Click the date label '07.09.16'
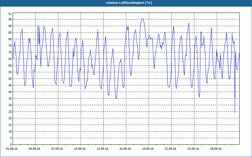This screenshot has height=157, width=252. [57, 149]
